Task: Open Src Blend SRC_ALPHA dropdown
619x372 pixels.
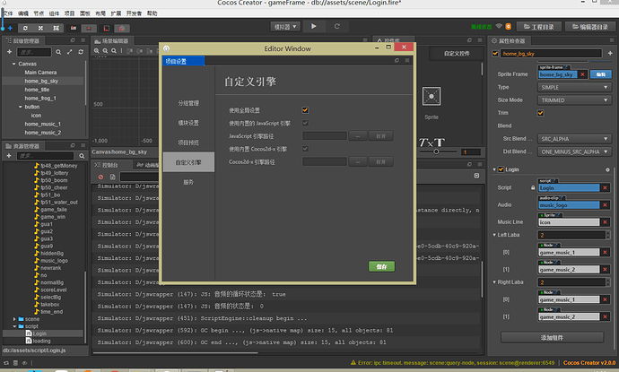Action: 574,139
